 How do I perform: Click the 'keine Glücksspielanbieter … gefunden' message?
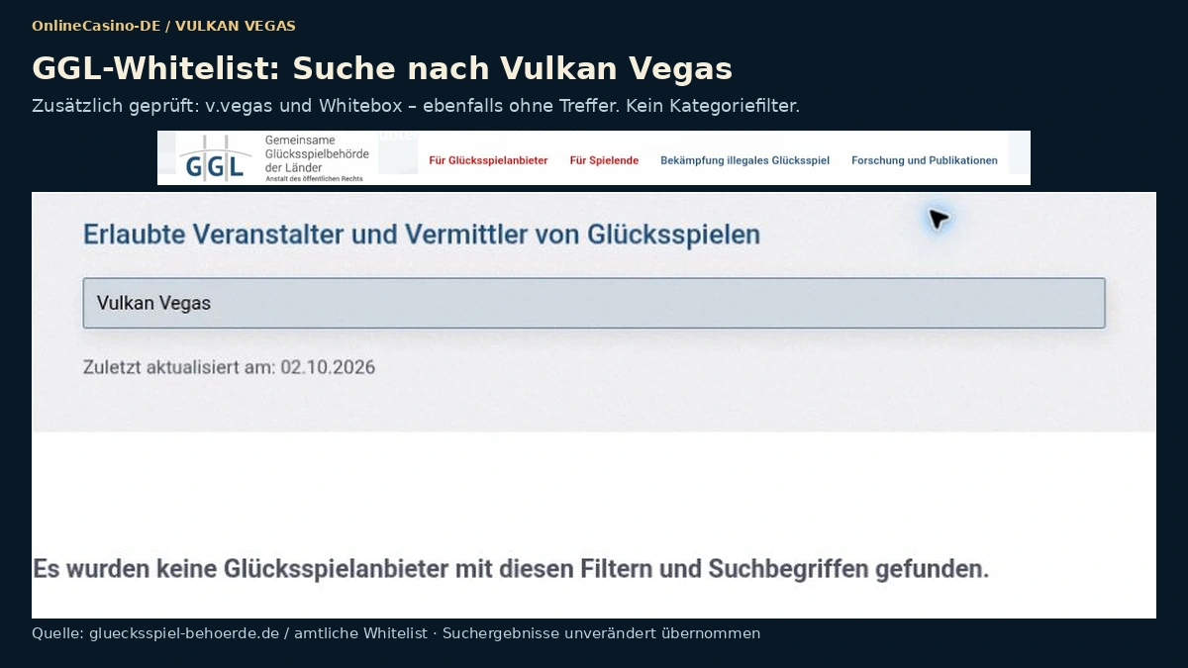(511, 569)
